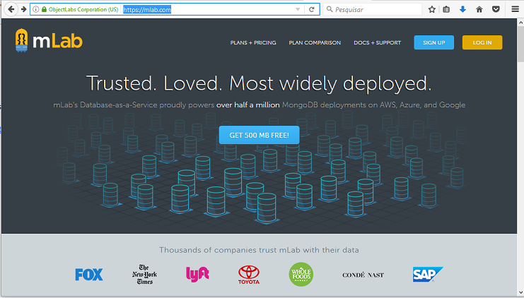Click the Lyft logo

(197, 274)
